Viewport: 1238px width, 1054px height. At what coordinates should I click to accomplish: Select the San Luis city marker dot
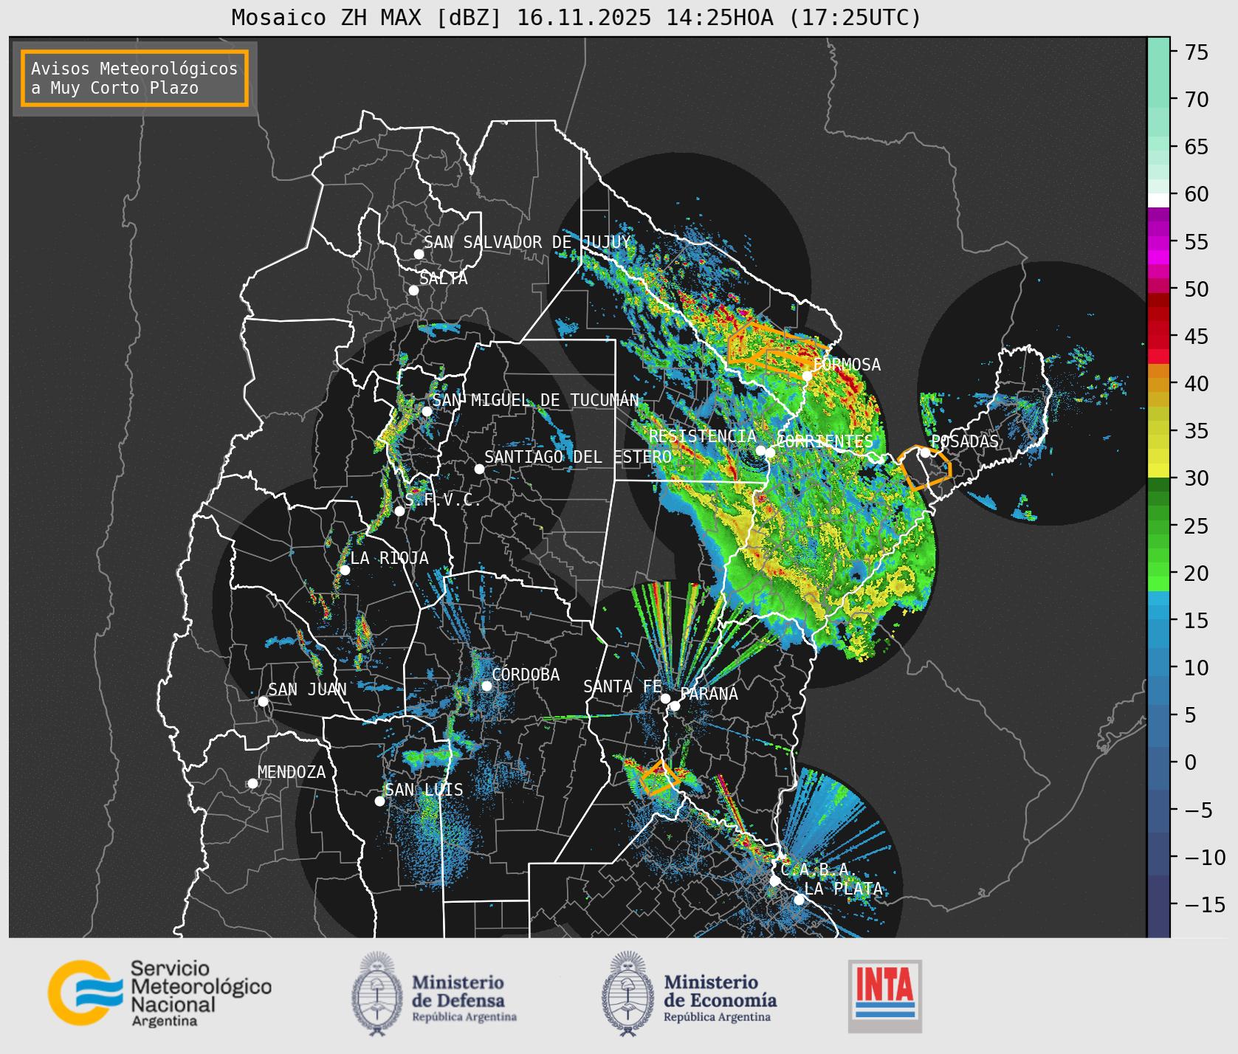379,801
